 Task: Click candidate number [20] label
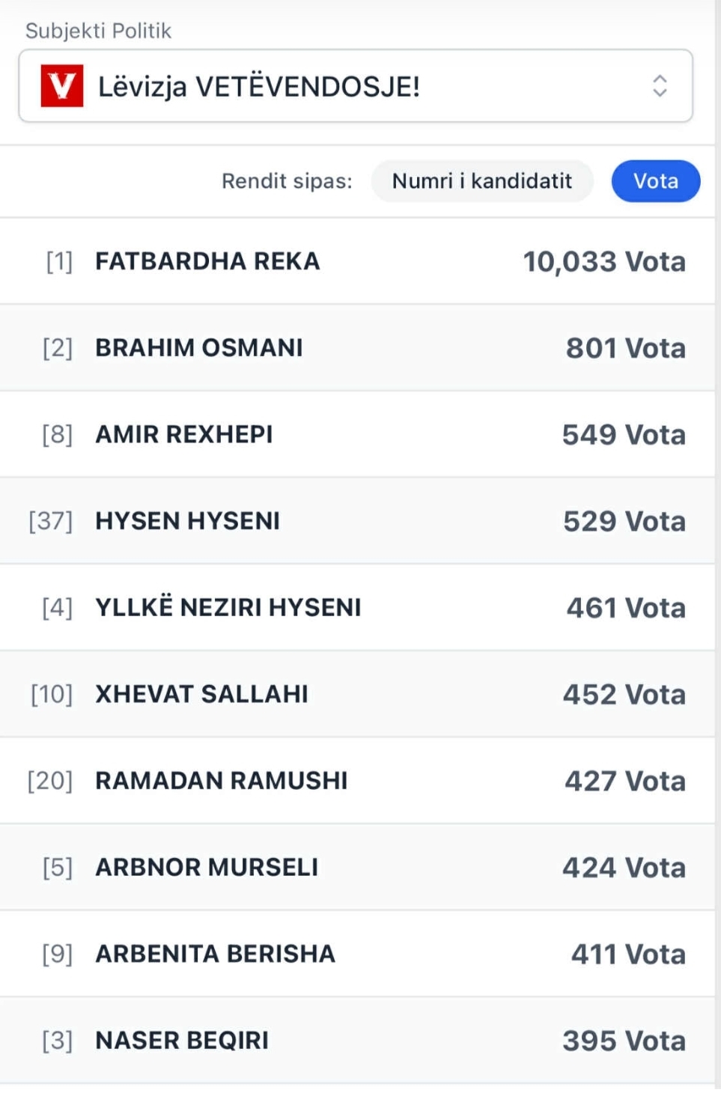(50, 781)
